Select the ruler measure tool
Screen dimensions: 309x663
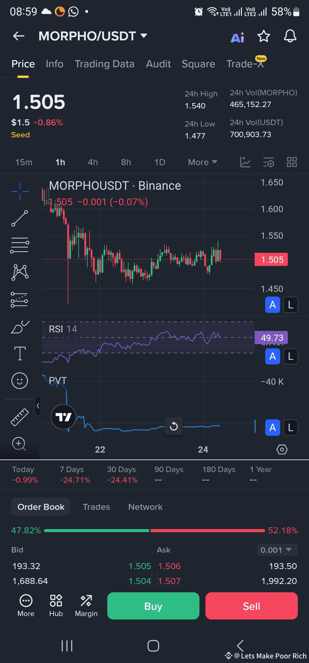click(19, 417)
